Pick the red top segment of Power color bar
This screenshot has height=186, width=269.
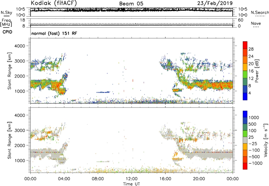point(245,45)
